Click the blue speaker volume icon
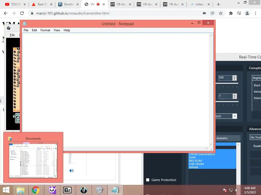Screen dimensions: 261x195 point(71,171)
